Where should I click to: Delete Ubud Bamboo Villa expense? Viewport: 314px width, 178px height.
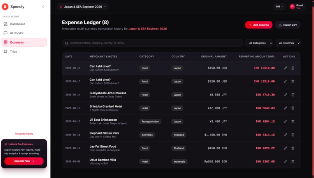coord(293,161)
